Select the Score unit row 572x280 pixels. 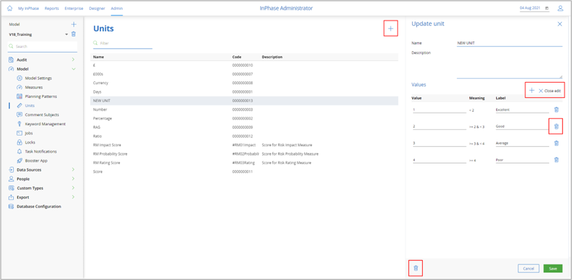pos(244,172)
